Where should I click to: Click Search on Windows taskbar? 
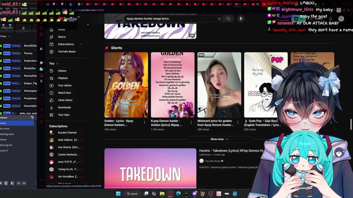[x=132, y=194]
